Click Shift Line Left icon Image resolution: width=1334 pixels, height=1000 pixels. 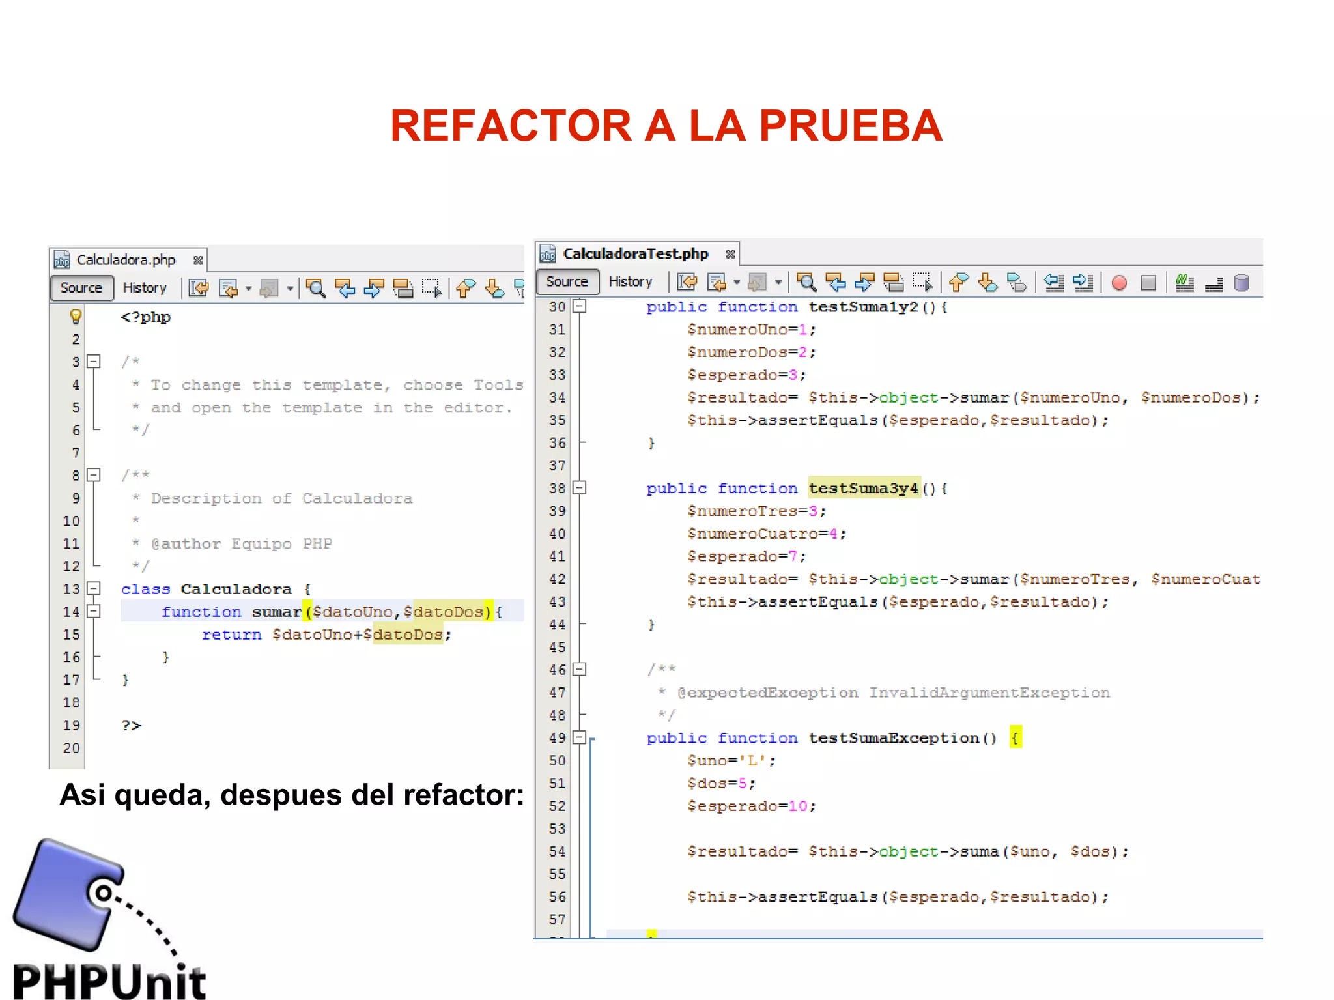pos(1054,282)
